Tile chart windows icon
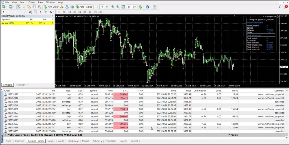 click(x=123, y=7)
